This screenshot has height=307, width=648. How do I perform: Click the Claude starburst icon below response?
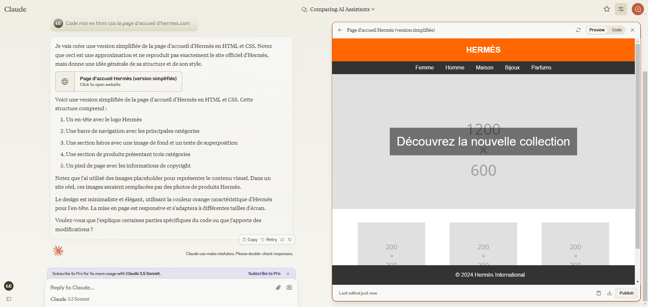[58, 251]
